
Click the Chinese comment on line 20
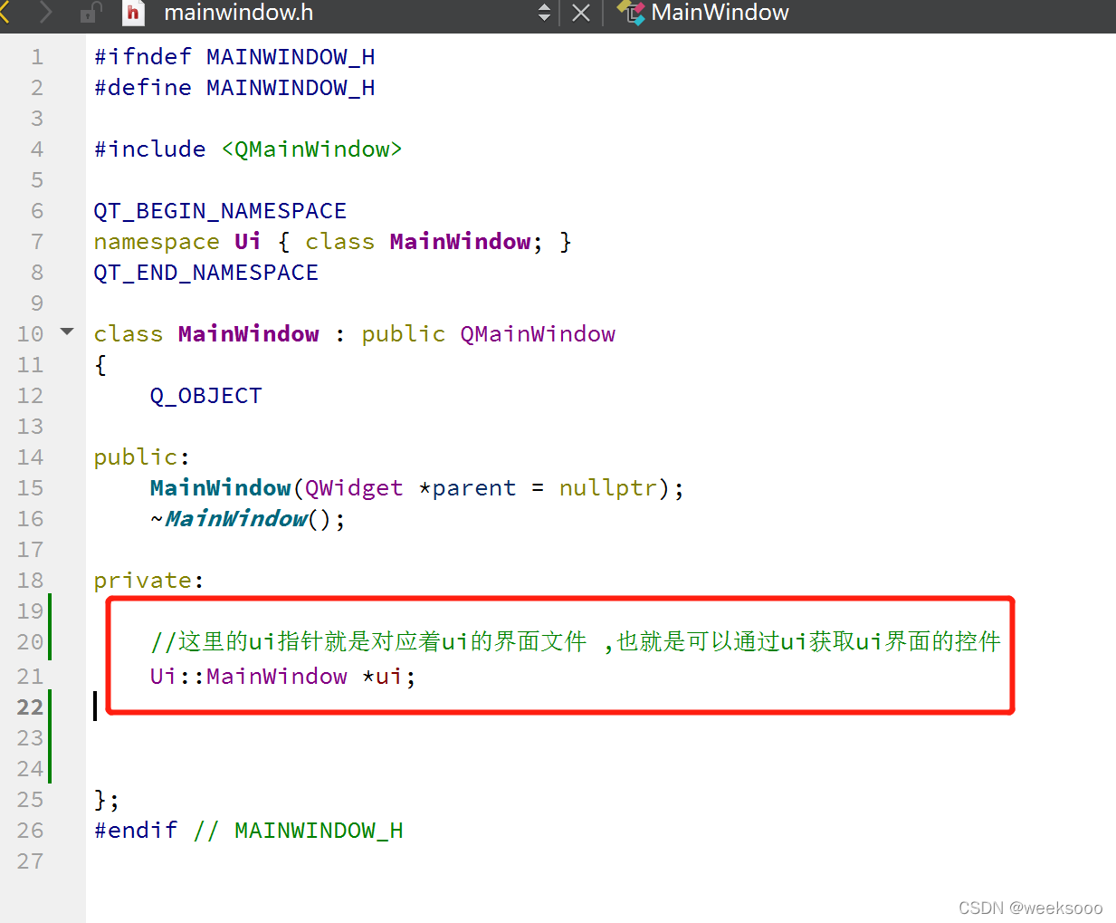tap(576, 642)
